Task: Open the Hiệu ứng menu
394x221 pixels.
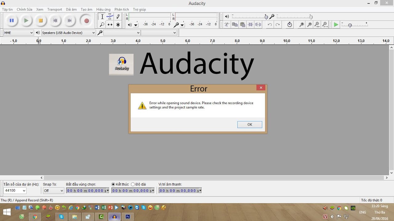Action: point(103,10)
